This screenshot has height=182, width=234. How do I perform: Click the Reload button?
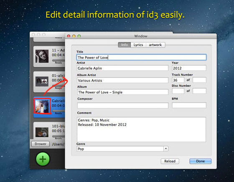click(170, 161)
